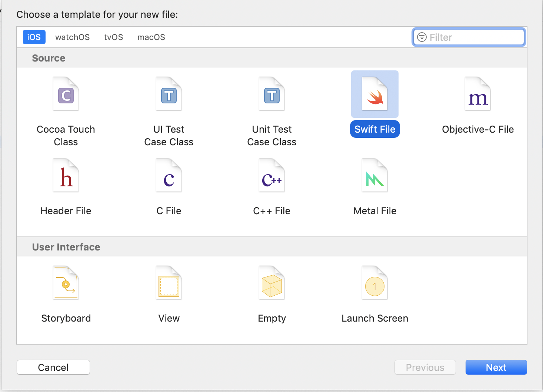Choose the View interface template icon
This screenshot has height=392, width=543.
[169, 283]
